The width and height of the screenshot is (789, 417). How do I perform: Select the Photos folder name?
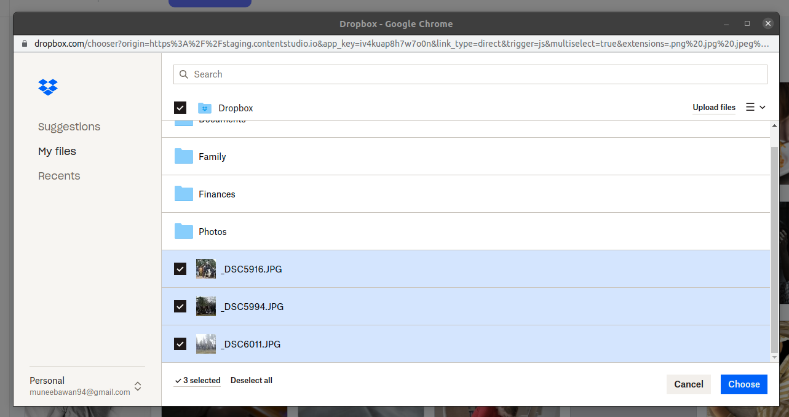(213, 232)
